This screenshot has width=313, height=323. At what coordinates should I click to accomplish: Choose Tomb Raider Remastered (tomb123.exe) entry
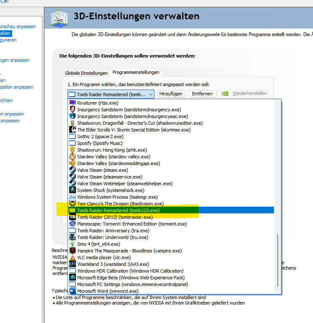(171, 210)
